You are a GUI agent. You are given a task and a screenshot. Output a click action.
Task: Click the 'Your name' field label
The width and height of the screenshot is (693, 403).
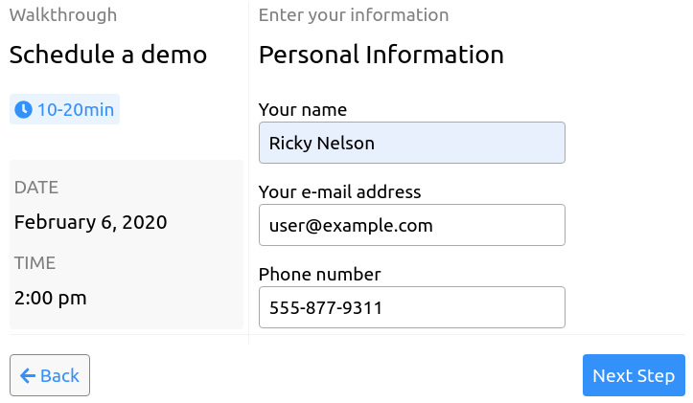[x=303, y=110]
